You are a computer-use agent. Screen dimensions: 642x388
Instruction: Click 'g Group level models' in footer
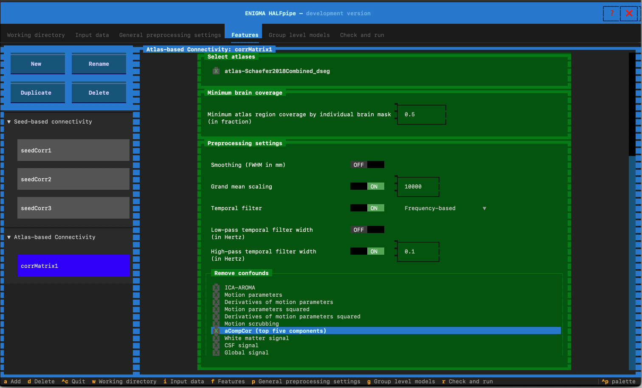coord(401,382)
